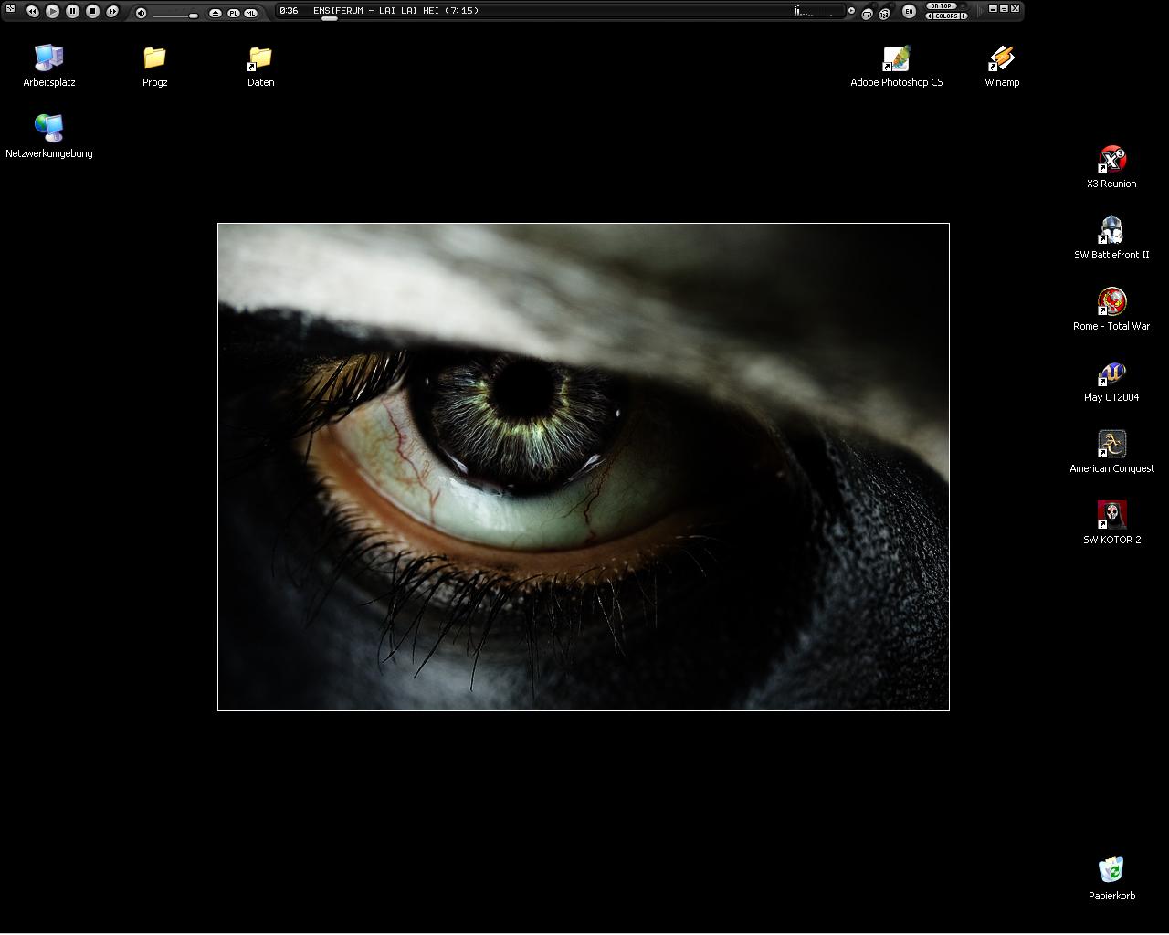
Task: Toggle the repeat button in Winamp
Action: tap(867, 14)
